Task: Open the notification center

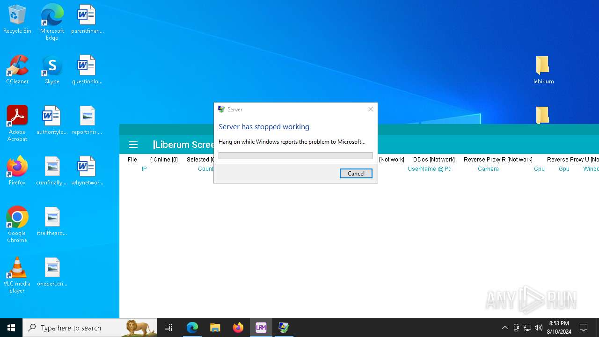Action: pos(584,328)
